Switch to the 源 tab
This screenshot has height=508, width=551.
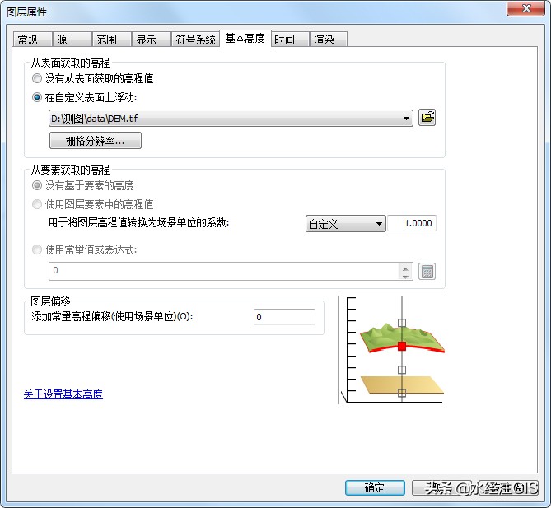tap(72, 40)
